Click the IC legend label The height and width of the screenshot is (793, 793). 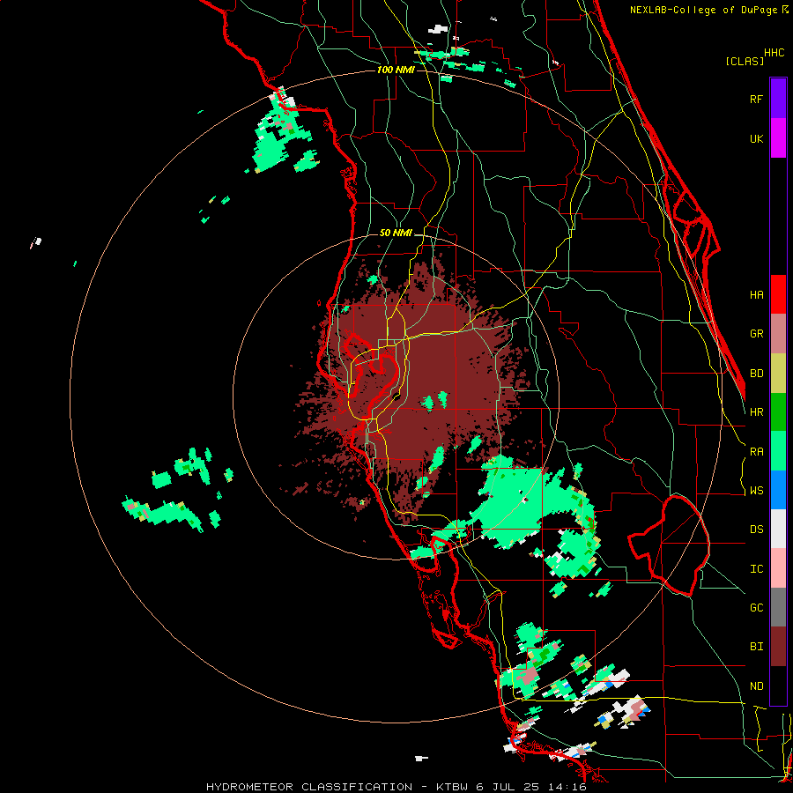(756, 569)
